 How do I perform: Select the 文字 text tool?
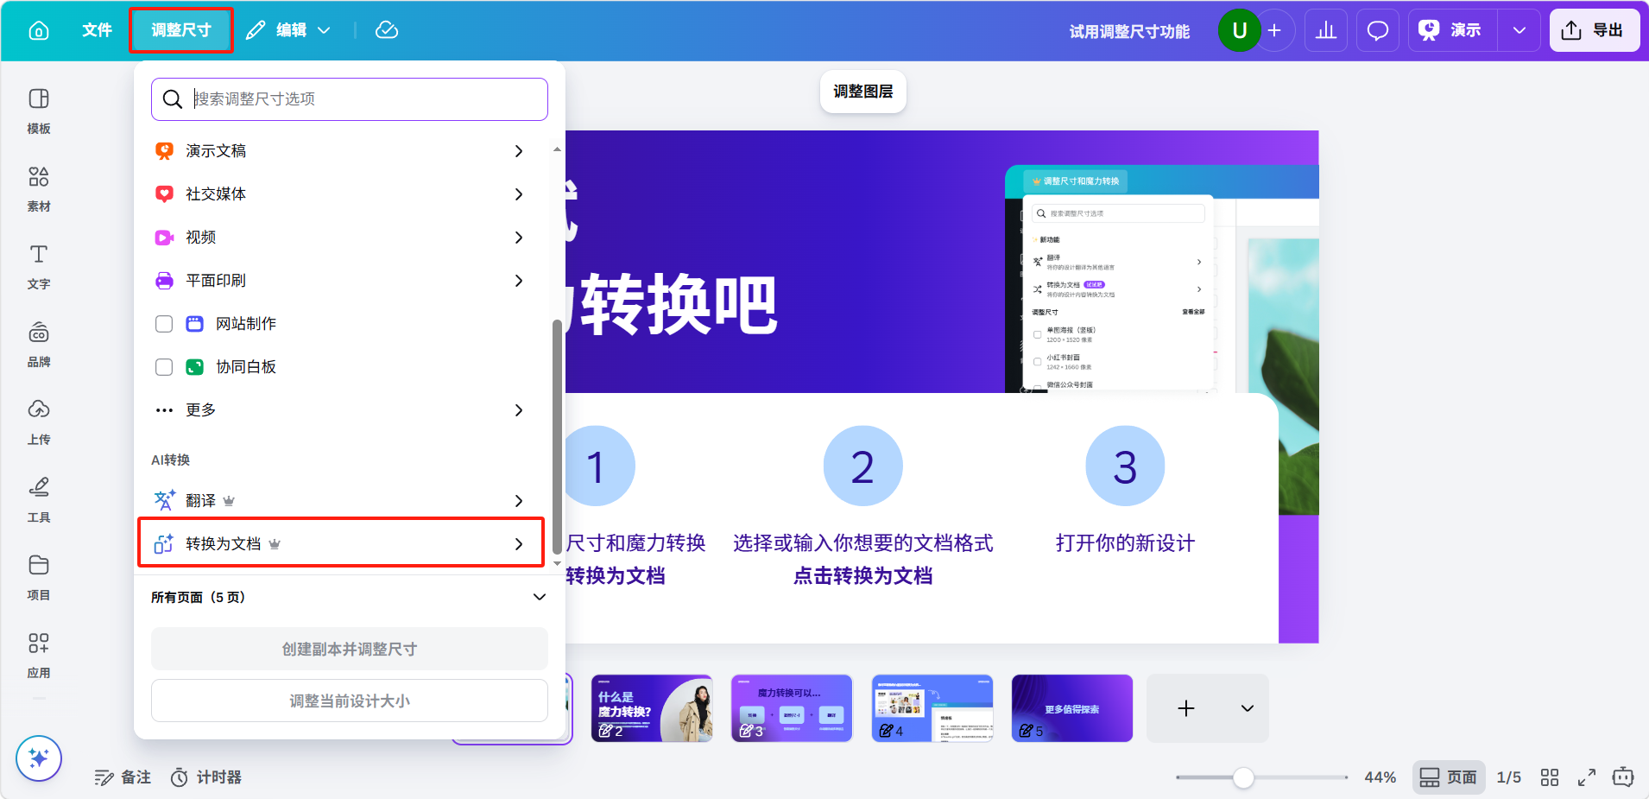[x=39, y=266]
